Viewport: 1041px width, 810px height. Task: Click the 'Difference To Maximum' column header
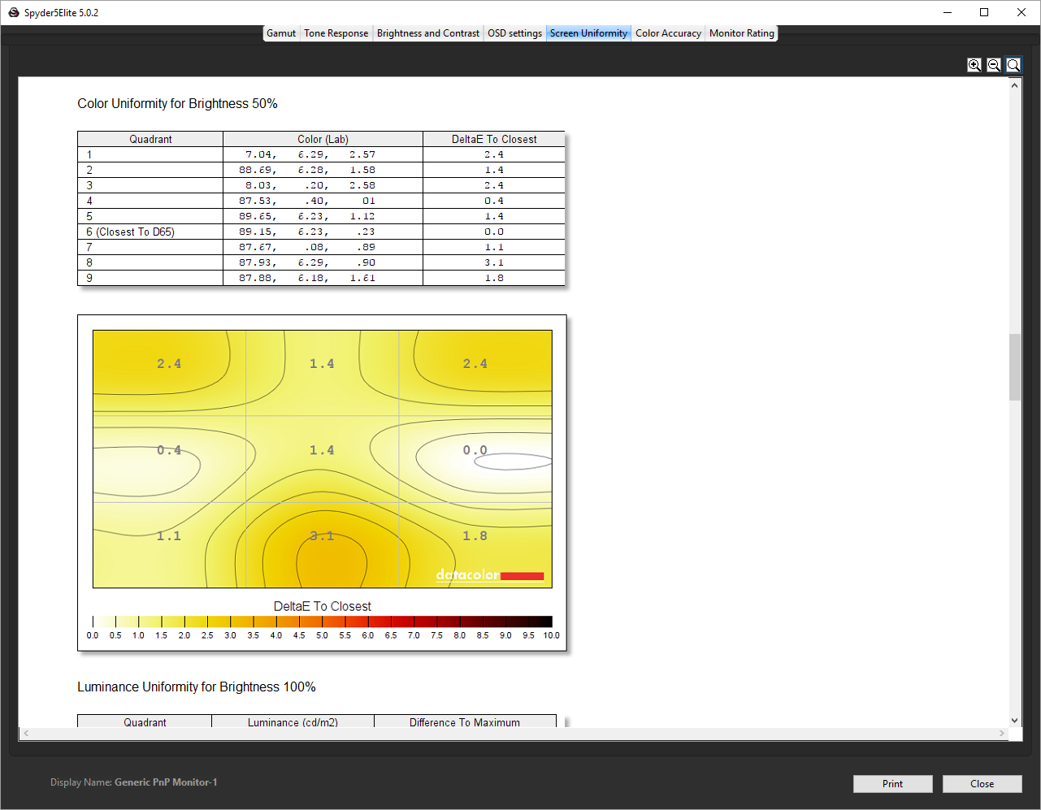coord(465,722)
